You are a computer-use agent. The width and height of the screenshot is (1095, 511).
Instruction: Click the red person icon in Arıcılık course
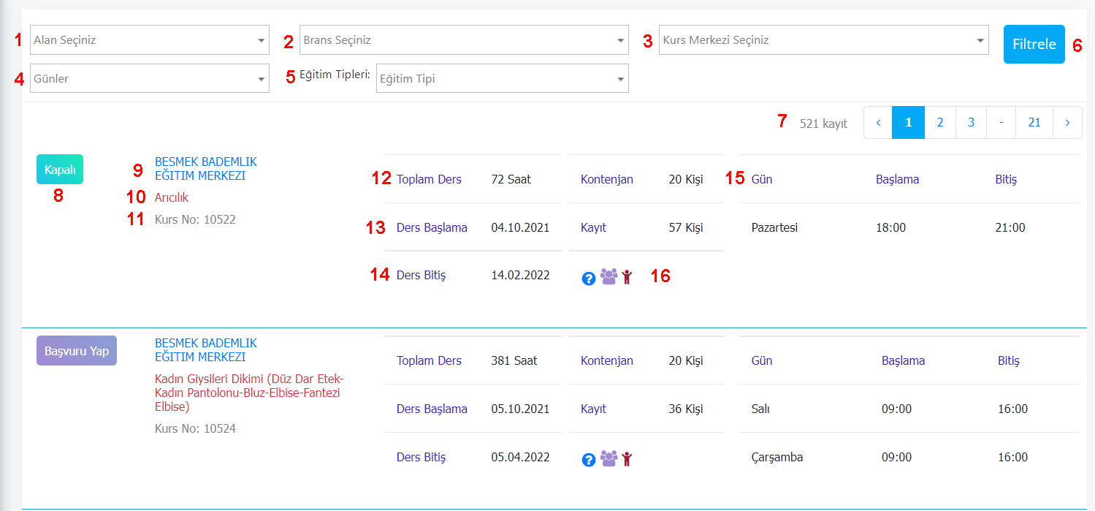(627, 277)
